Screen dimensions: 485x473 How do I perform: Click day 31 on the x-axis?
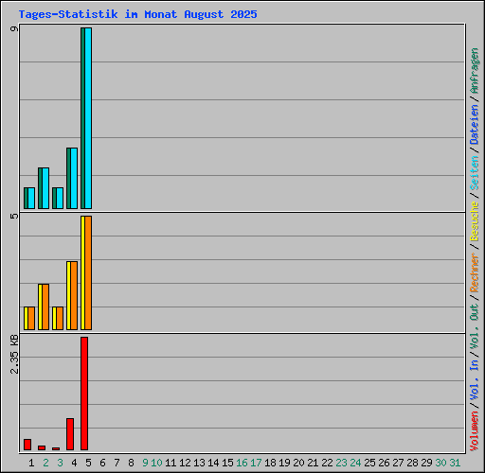455,463
